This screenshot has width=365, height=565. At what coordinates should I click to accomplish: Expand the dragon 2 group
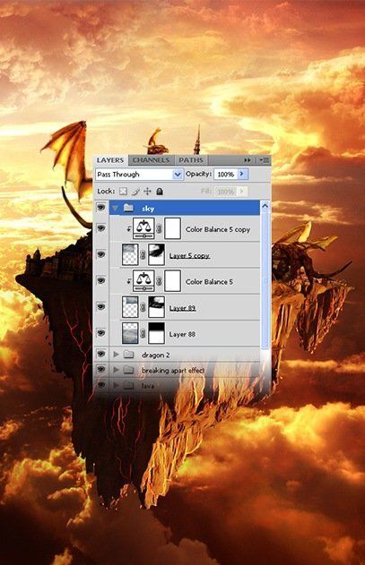(x=116, y=355)
